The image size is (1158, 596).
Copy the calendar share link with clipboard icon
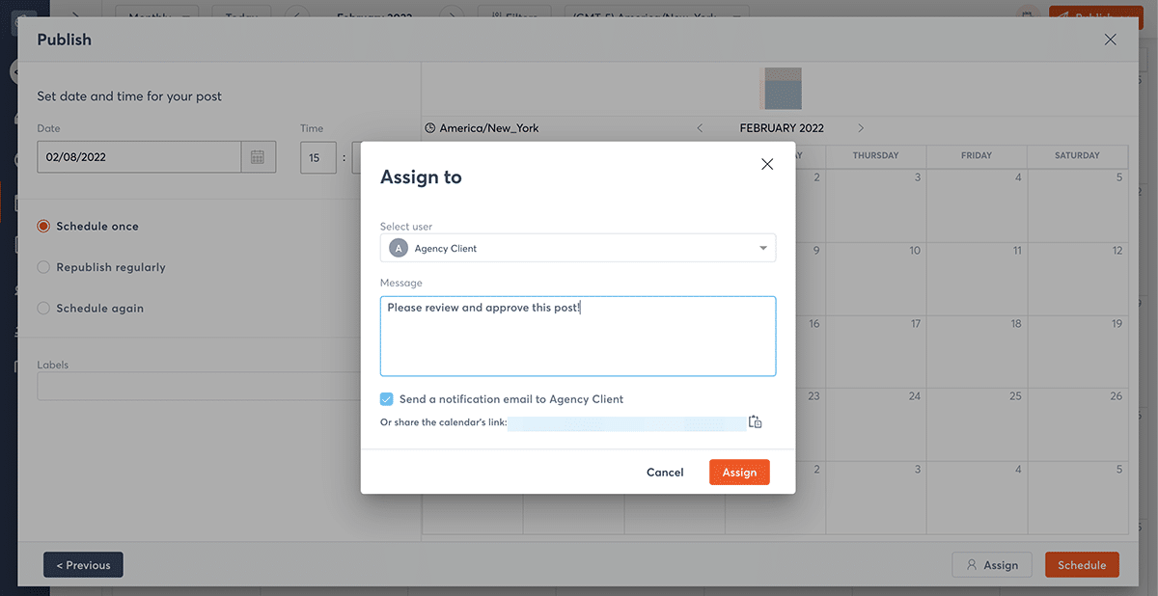(x=755, y=422)
